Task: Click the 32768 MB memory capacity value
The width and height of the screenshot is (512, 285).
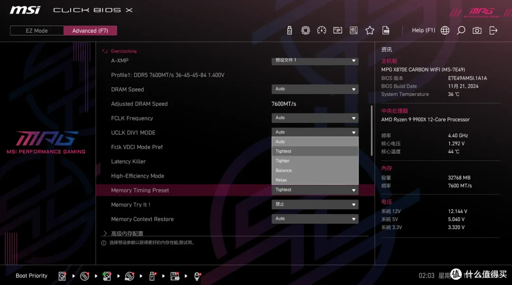Action: [459, 178]
